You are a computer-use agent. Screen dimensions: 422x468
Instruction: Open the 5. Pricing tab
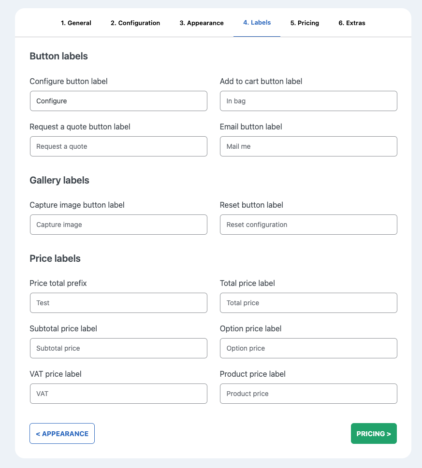point(305,23)
